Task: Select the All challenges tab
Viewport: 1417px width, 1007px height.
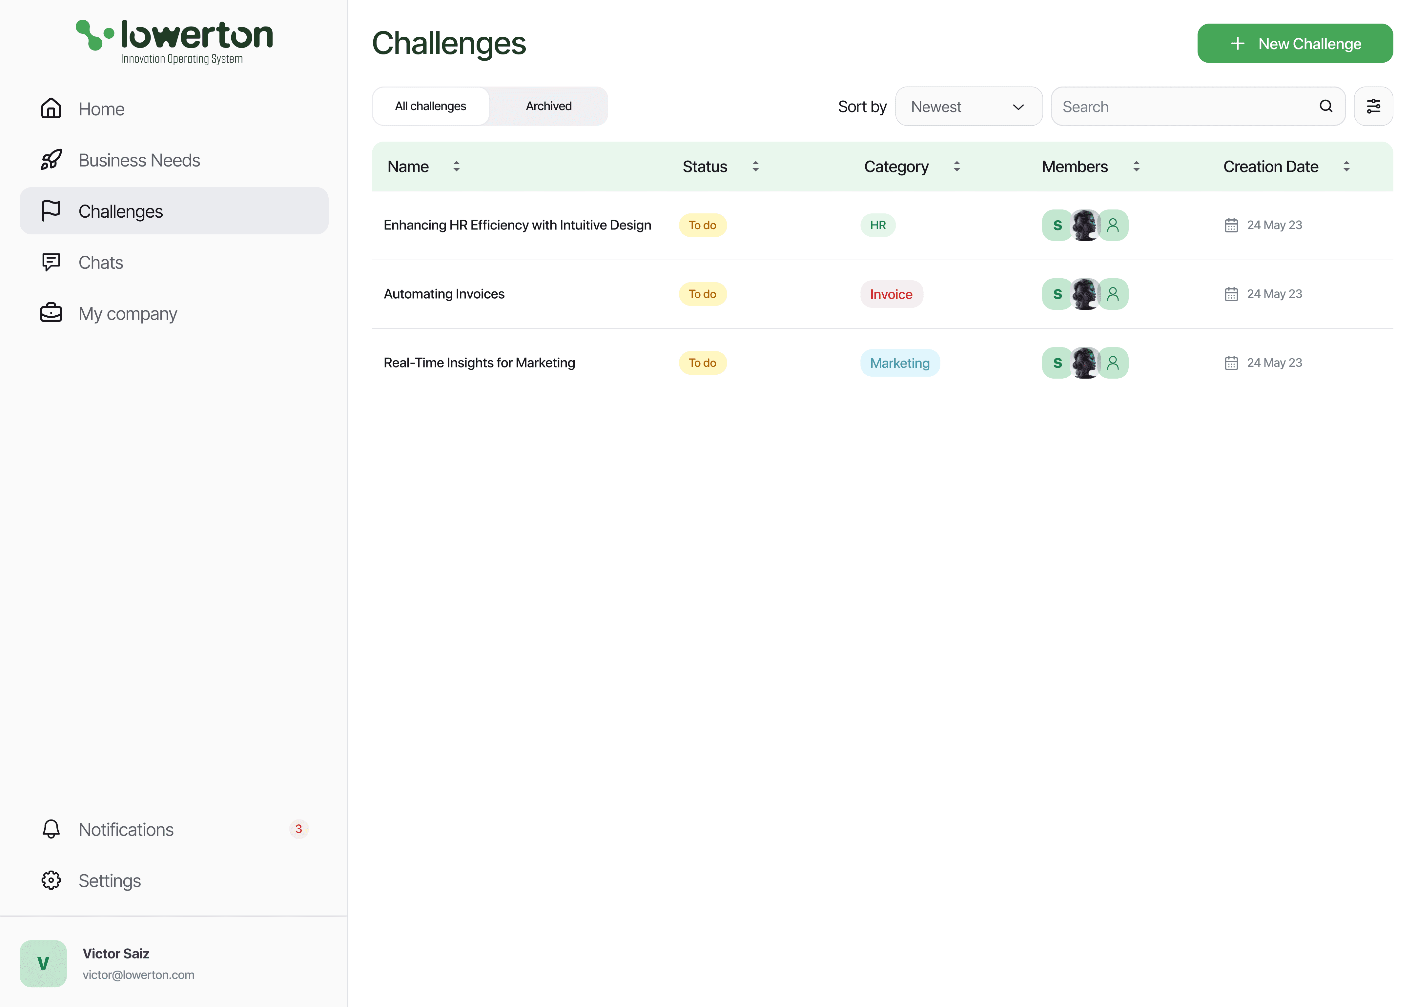Action: click(x=431, y=106)
